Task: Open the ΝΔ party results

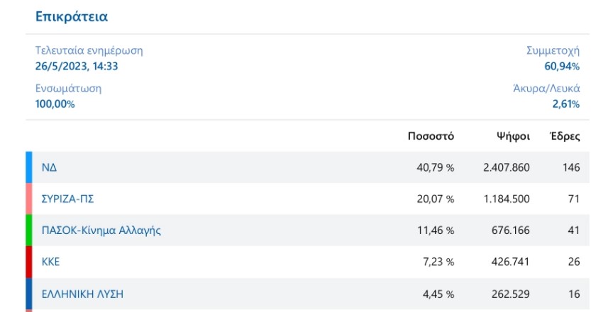Action: point(49,167)
